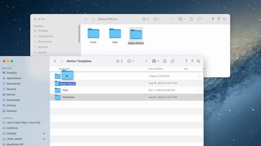The width and height of the screenshot is (261, 146).
Task: Click the Transitions folder icon
Action: 58,97
